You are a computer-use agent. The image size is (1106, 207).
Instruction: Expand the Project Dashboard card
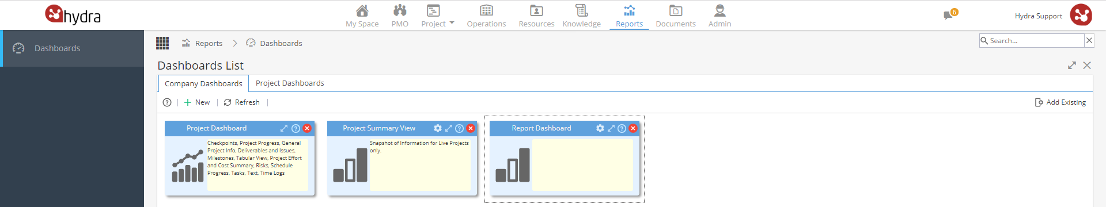coord(284,128)
